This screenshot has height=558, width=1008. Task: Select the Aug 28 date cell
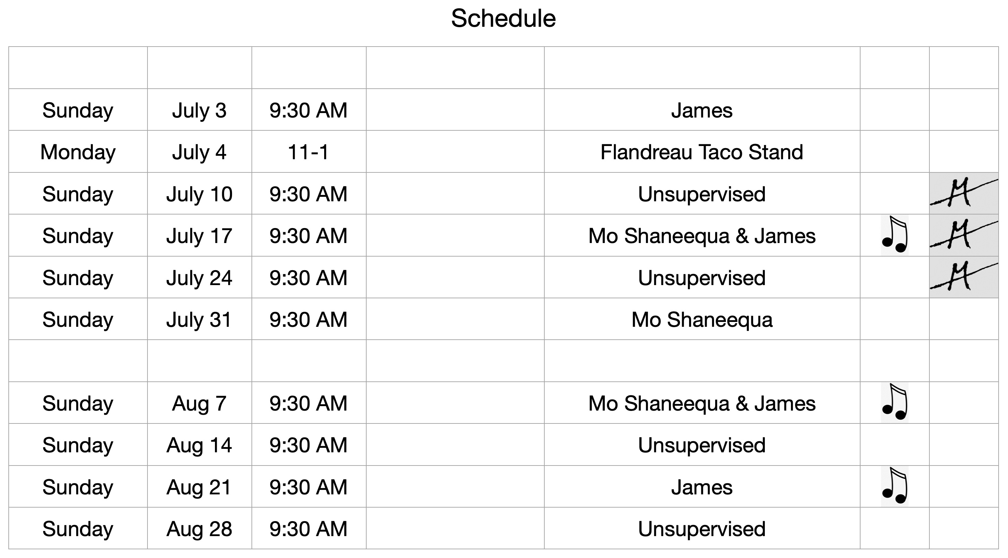point(200,528)
